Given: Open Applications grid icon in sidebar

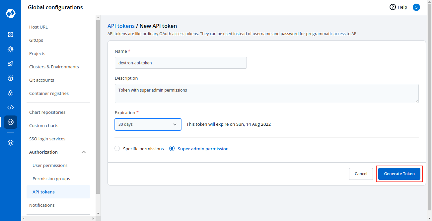Looking at the screenshot, I should pos(11,35).
